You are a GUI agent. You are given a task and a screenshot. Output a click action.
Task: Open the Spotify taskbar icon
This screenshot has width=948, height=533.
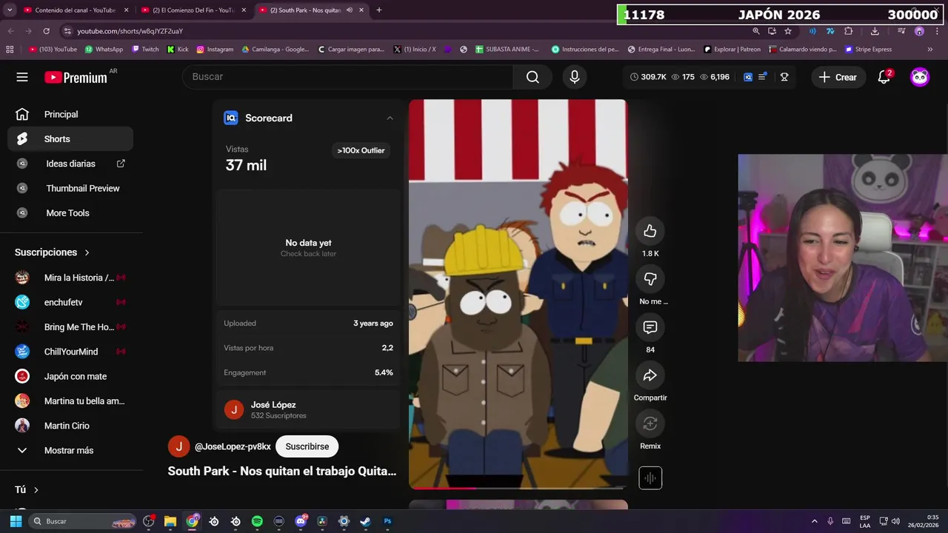coord(257,521)
